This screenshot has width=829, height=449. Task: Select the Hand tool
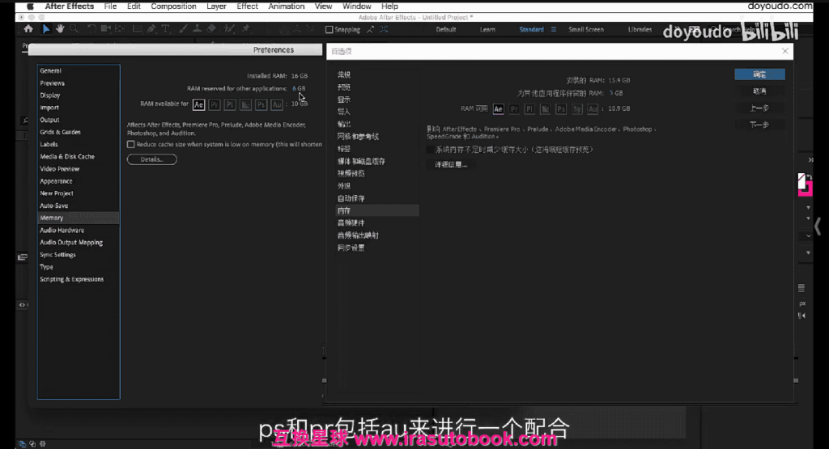(60, 29)
